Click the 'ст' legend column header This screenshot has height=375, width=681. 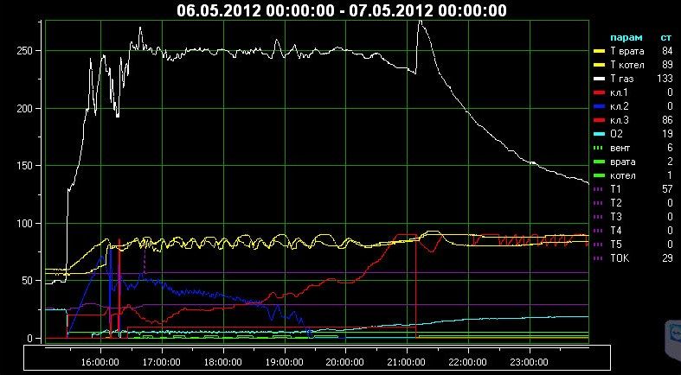coord(667,38)
